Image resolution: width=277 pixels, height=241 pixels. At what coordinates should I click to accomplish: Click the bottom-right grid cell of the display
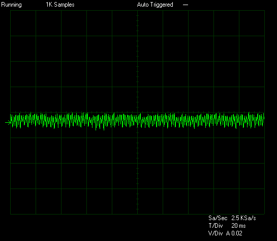pos(252,201)
